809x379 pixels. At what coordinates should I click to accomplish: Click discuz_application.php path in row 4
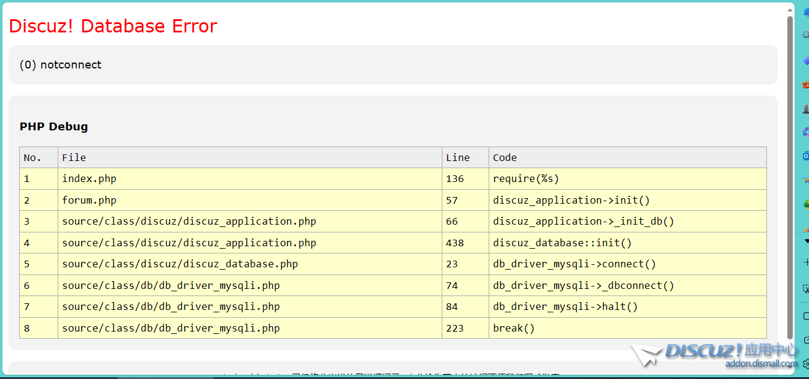coord(189,243)
